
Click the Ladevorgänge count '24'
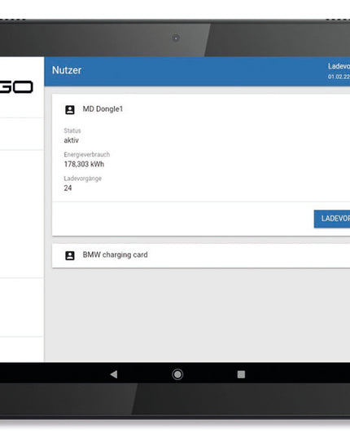(x=68, y=188)
